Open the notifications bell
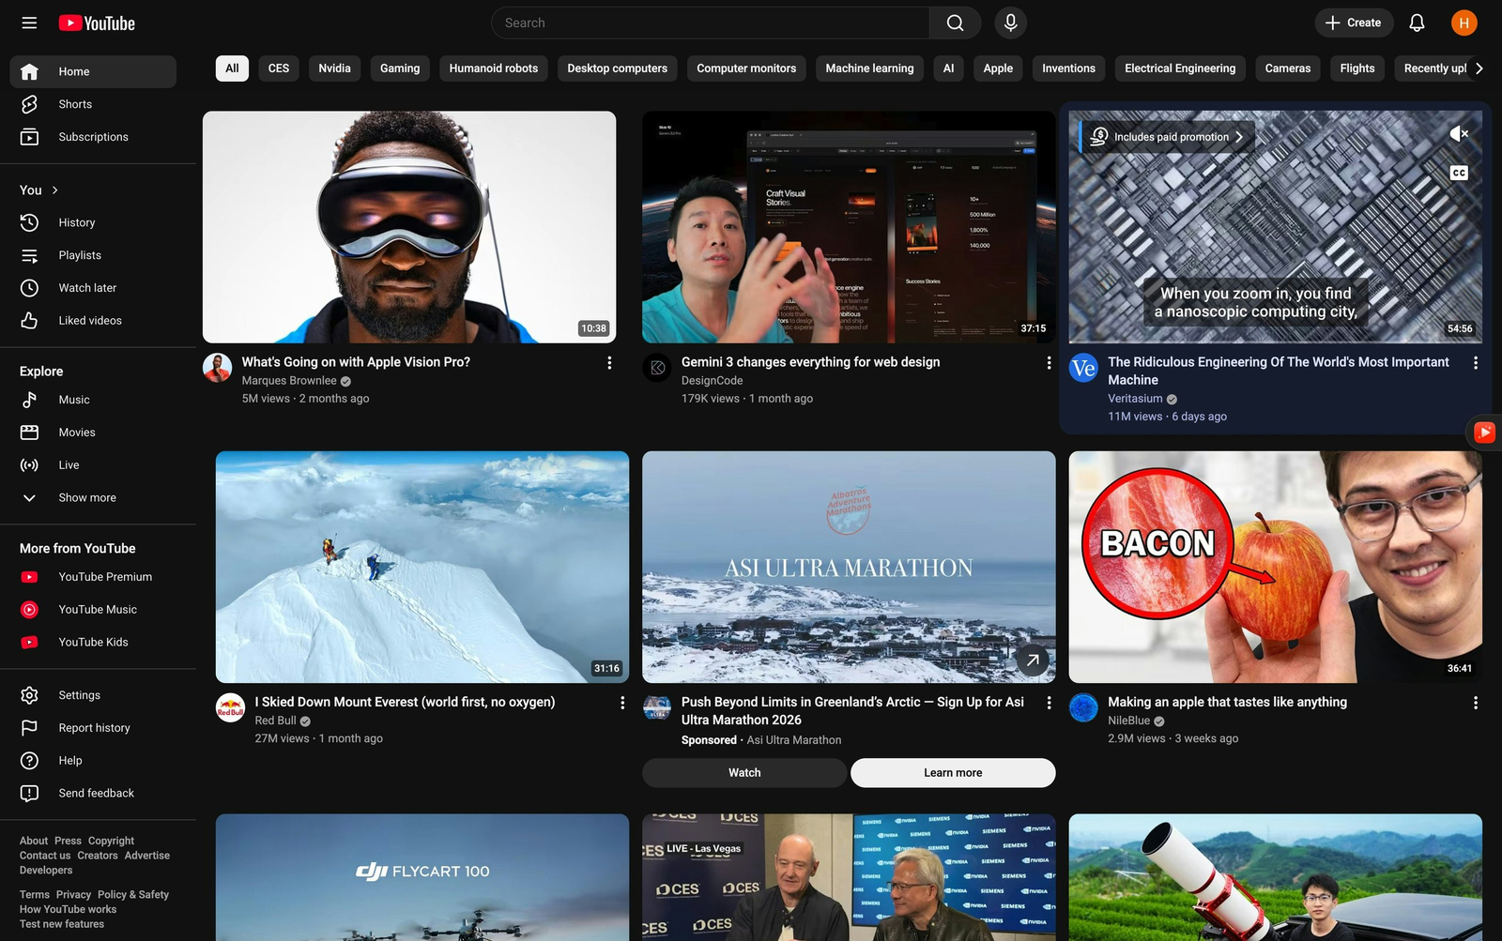Screen dimensions: 1502x941 pos(1417,23)
